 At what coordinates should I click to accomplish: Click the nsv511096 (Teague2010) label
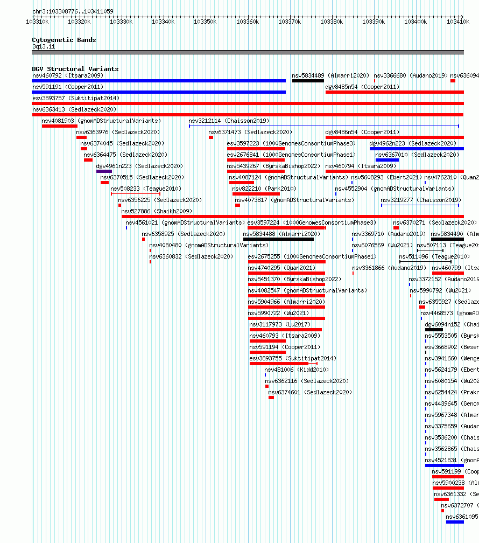click(434, 256)
